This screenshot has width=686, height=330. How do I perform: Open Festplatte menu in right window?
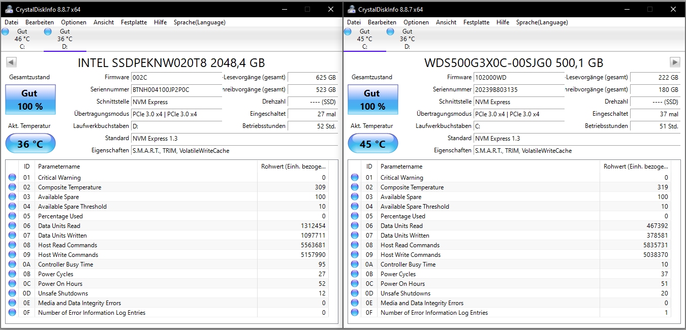[x=476, y=22]
